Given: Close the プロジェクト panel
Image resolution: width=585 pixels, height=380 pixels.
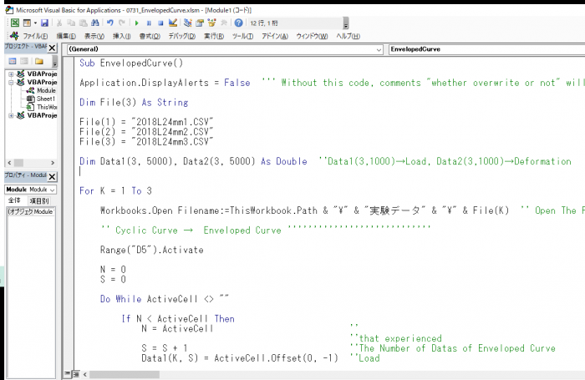Looking at the screenshot, I should click(52, 48).
